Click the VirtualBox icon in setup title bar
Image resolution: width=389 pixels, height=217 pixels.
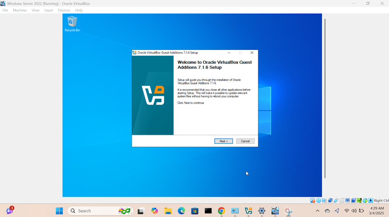134,53
